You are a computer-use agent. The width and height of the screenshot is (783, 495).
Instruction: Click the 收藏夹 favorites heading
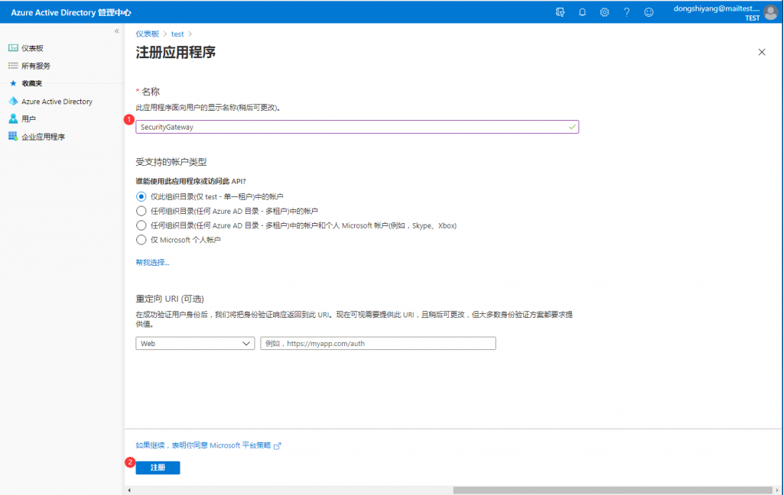pyautogui.click(x=32, y=83)
